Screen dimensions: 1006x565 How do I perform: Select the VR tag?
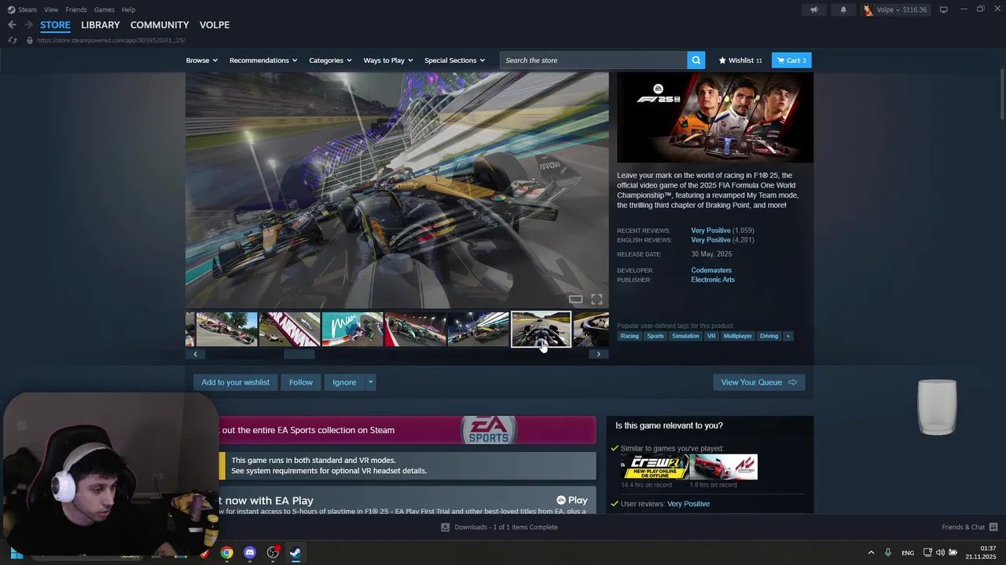tap(711, 336)
